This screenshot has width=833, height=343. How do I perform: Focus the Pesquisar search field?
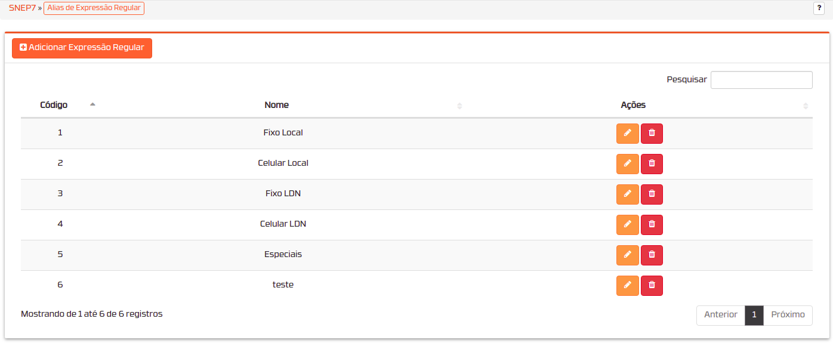(x=761, y=80)
